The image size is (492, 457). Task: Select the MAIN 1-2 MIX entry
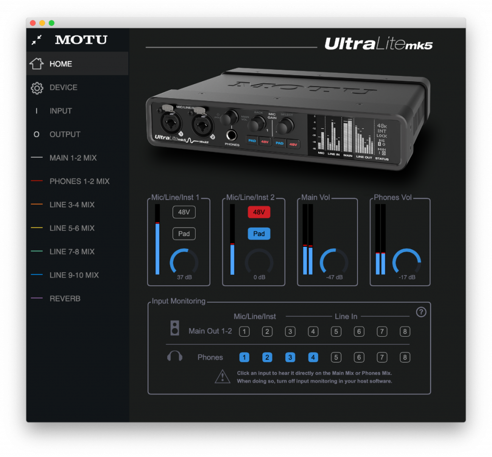[x=72, y=157]
